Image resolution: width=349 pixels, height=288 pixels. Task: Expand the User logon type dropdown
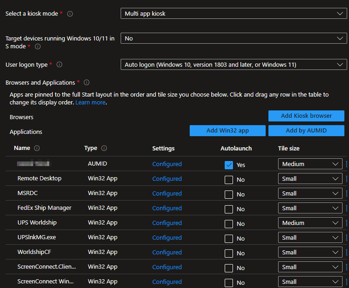click(x=233, y=65)
